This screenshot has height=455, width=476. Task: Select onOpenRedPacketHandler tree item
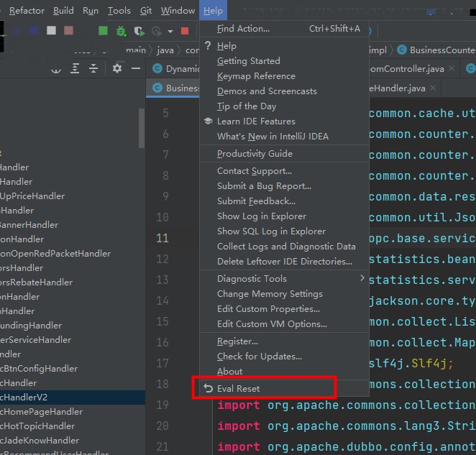pyautogui.click(x=55, y=254)
